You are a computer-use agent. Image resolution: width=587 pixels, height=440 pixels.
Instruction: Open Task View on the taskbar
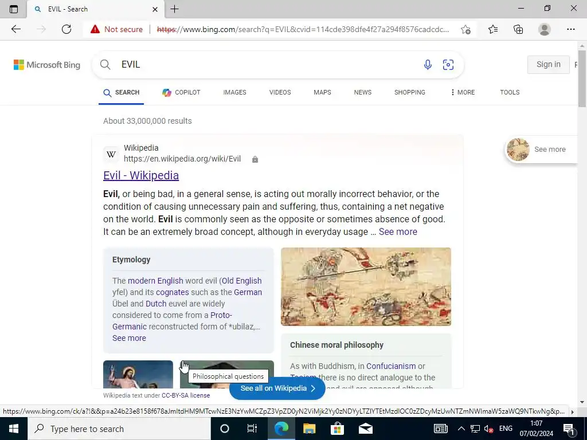tap(252, 429)
